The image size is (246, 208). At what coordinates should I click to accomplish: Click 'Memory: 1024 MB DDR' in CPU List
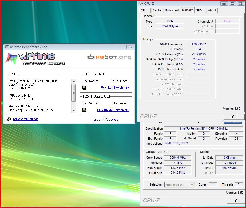[x=24, y=106]
